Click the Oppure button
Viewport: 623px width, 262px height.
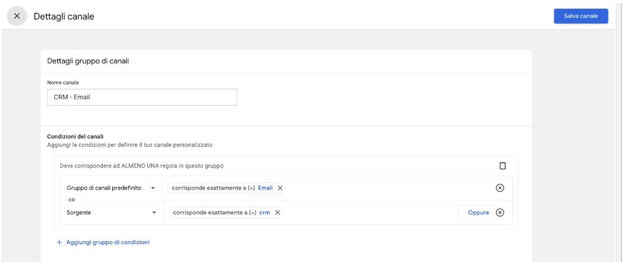(x=479, y=213)
